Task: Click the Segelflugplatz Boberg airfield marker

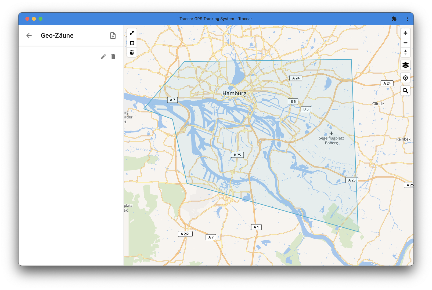Action: coord(331,133)
